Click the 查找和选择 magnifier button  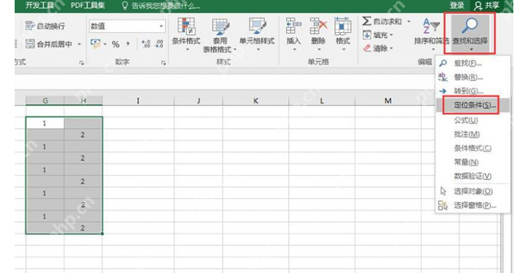pyautogui.click(x=470, y=33)
